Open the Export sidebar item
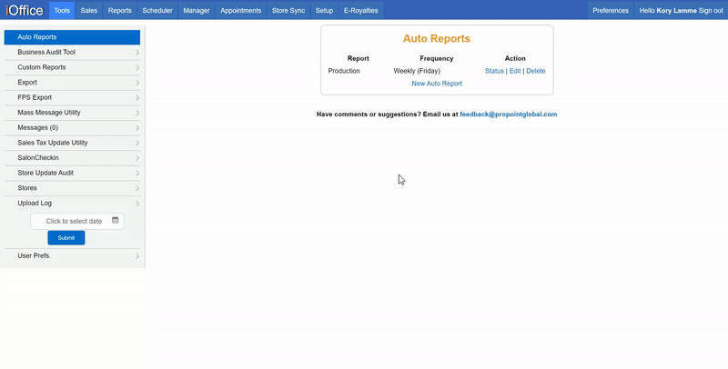The image size is (728, 369). tap(72, 83)
